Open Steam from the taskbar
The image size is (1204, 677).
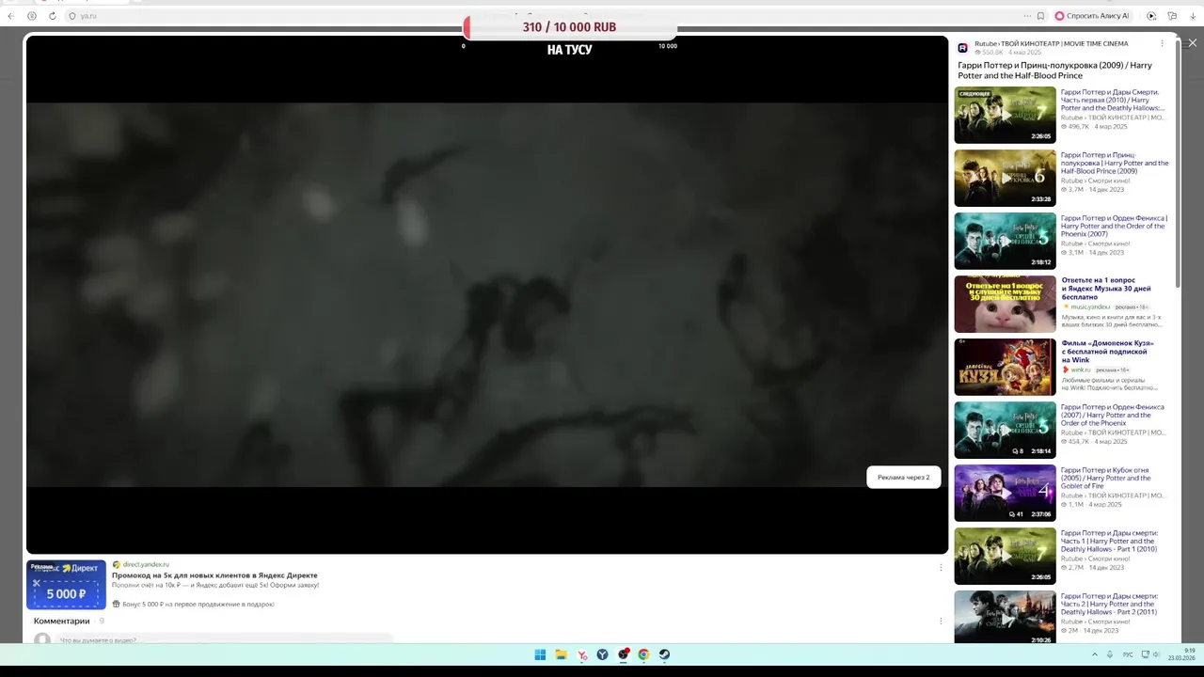click(x=664, y=654)
